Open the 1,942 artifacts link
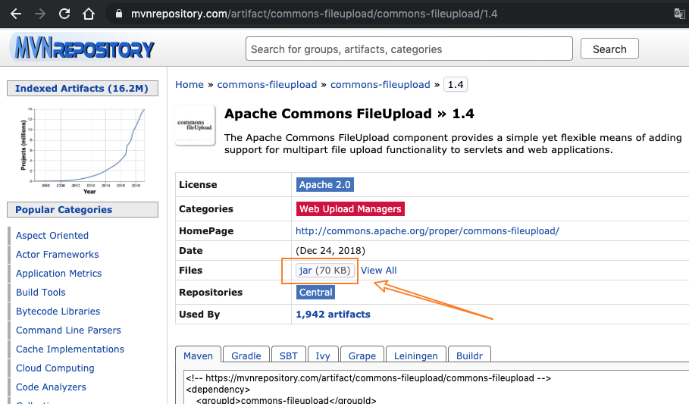The height and width of the screenshot is (404, 689). [x=333, y=315]
